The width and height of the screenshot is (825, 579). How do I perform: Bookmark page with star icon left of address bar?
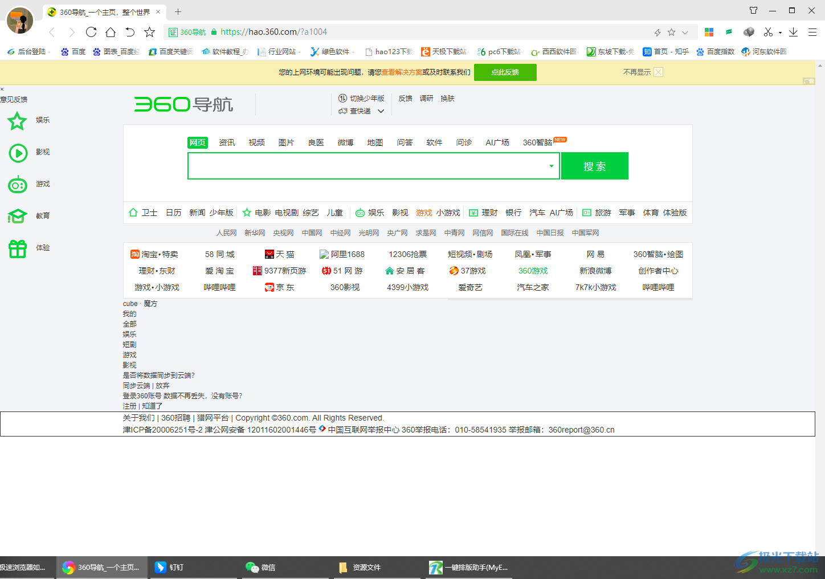pos(149,32)
